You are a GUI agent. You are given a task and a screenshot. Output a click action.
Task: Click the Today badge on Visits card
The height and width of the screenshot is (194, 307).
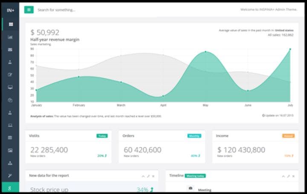pos(102,136)
